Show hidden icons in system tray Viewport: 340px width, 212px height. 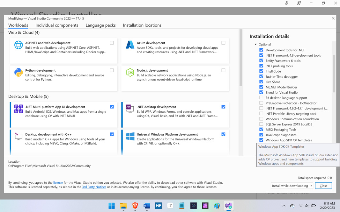(284, 206)
